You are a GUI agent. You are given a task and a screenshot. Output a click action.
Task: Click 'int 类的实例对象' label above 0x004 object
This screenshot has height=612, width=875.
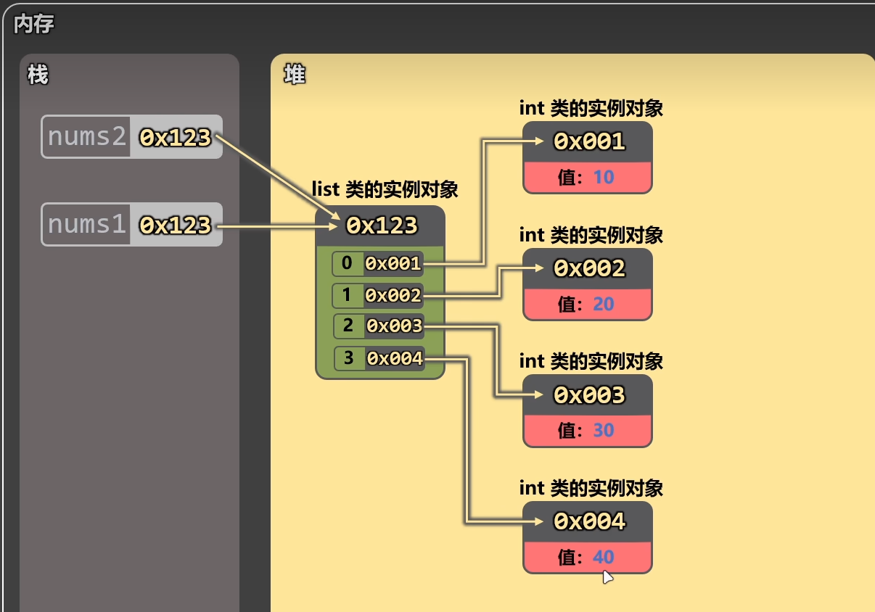click(591, 488)
